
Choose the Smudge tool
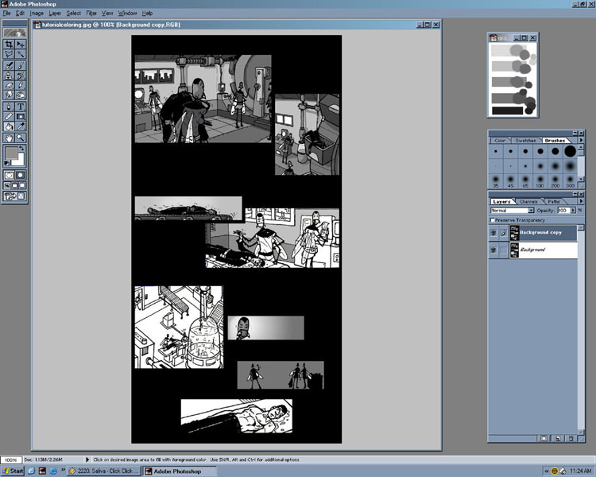tap(9, 95)
